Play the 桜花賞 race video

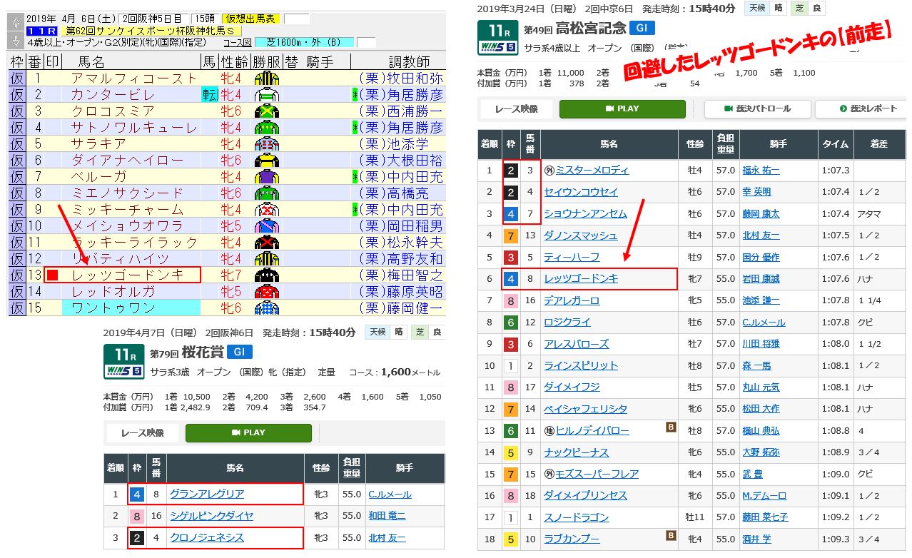(x=248, y=433)
